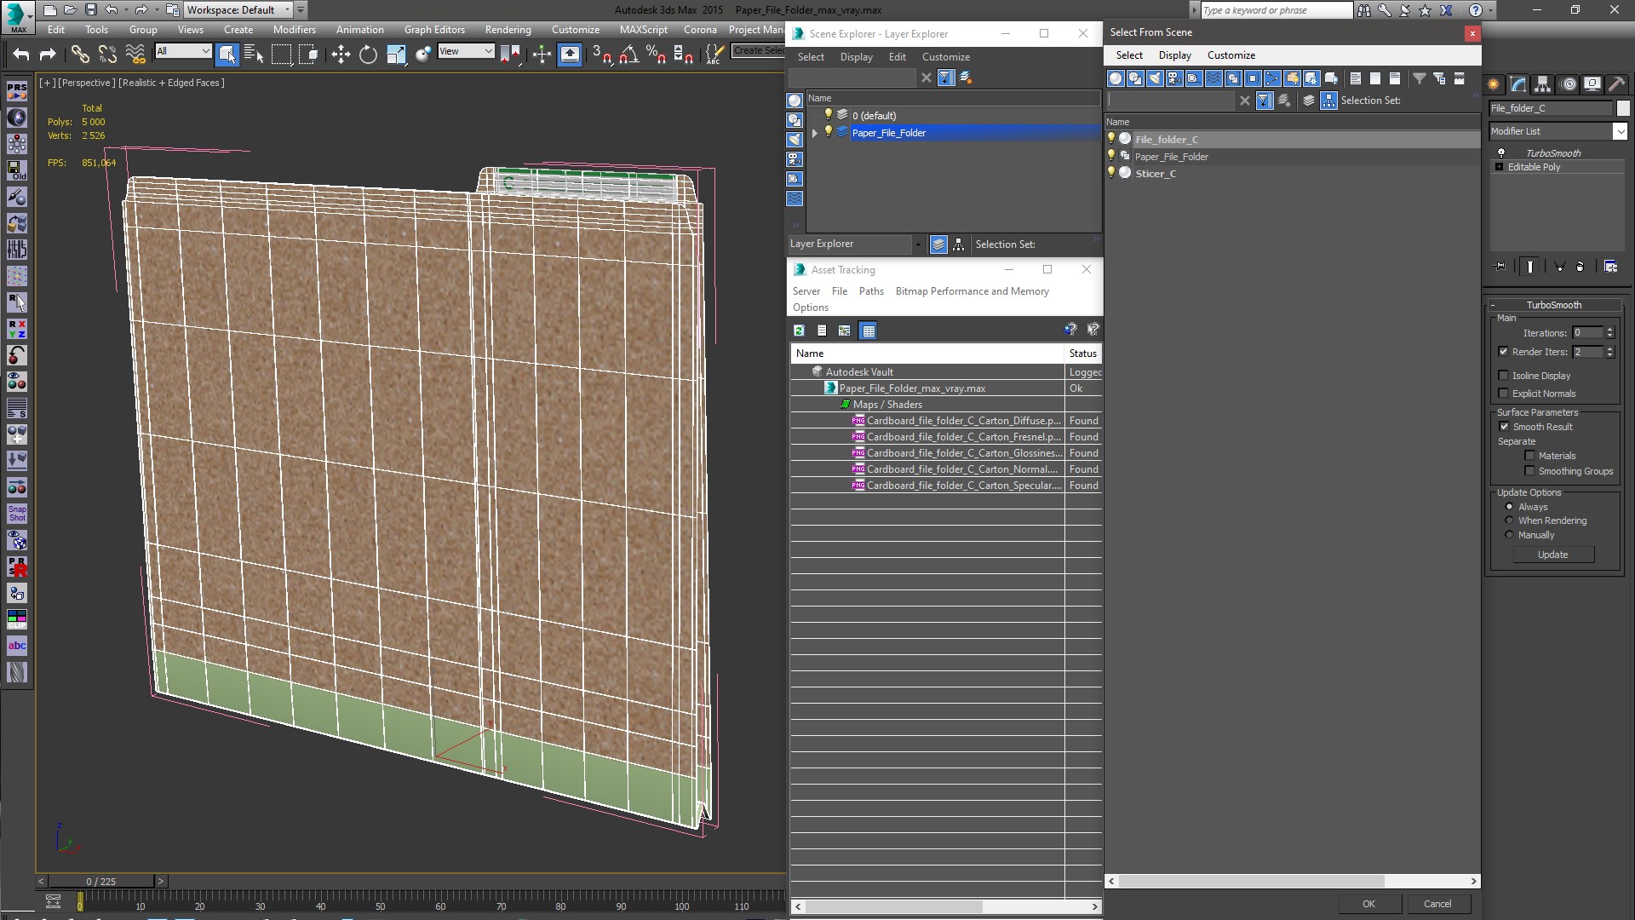The height and width of the screenshot is (920, 1635).
Task: Expand the Paper_File_Folder layer tree
Action: 817,133
